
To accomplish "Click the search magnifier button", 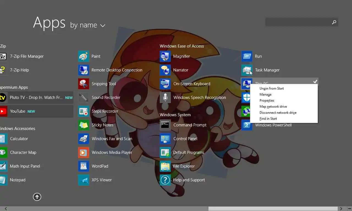I will click(334, 22).
